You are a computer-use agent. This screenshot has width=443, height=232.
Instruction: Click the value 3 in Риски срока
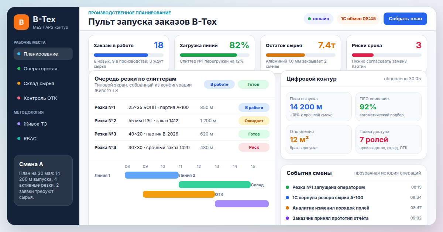click(x=419, y=45)
